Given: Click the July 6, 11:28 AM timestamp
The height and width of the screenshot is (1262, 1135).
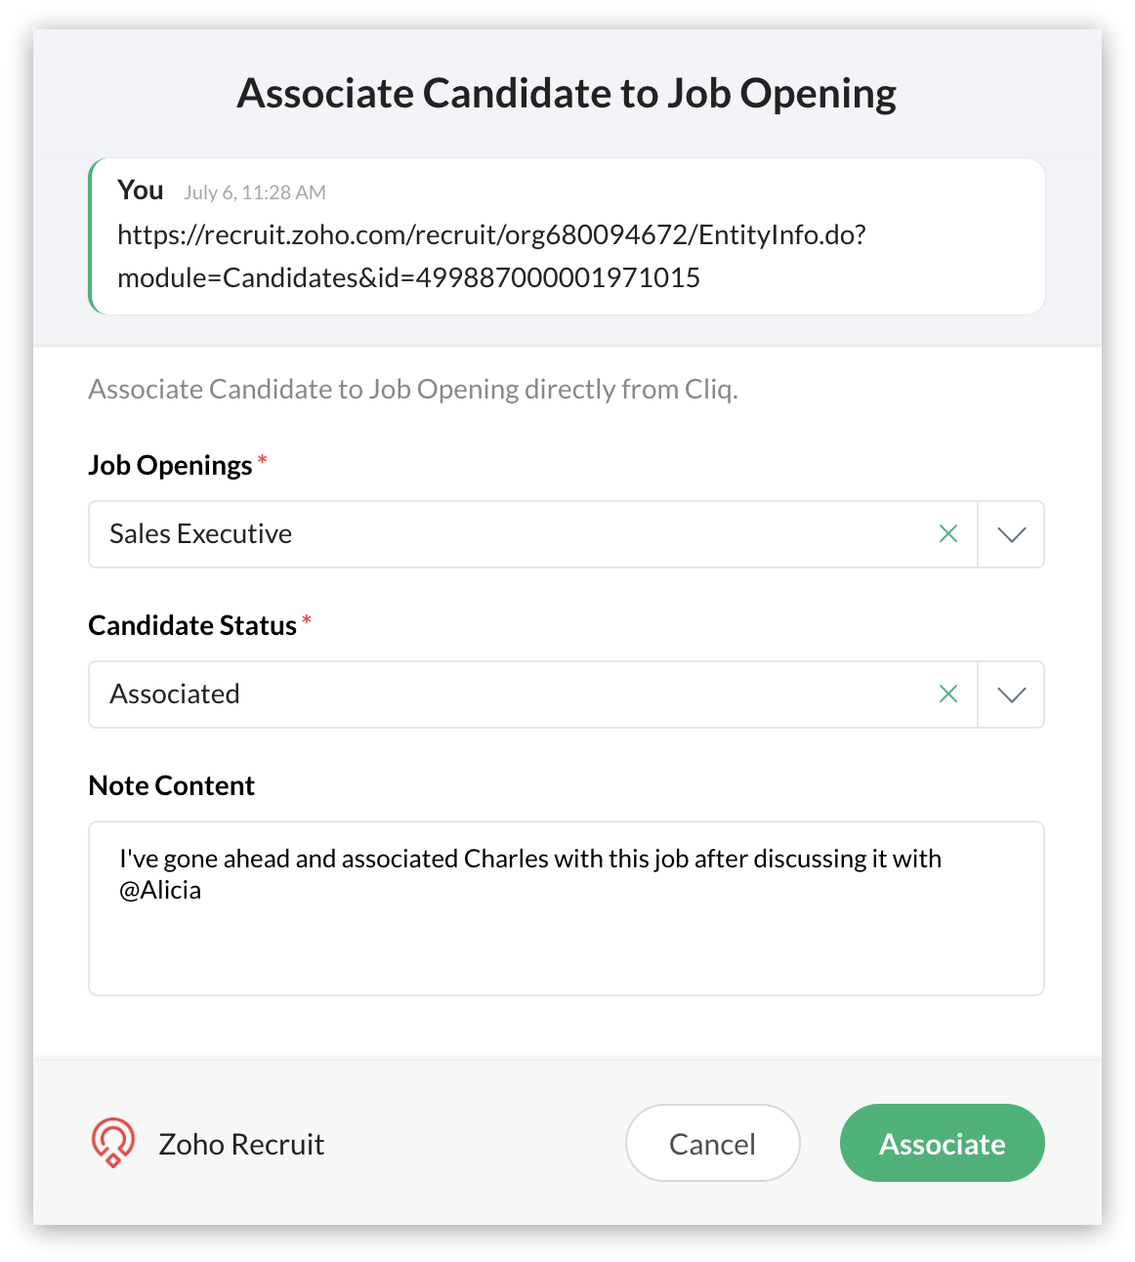Looking at the screenshot, I should (x=255, y=192).
